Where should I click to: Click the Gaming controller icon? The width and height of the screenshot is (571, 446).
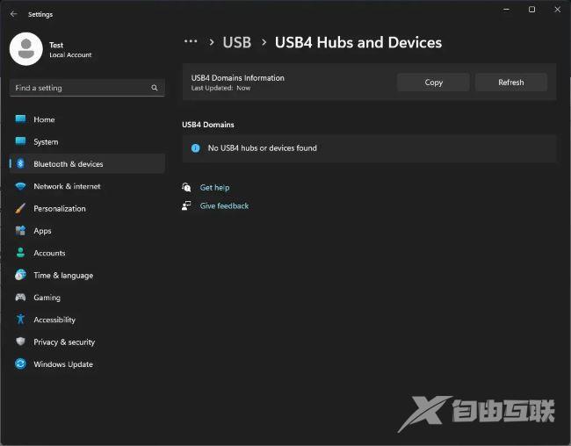[x=20, y=297]
